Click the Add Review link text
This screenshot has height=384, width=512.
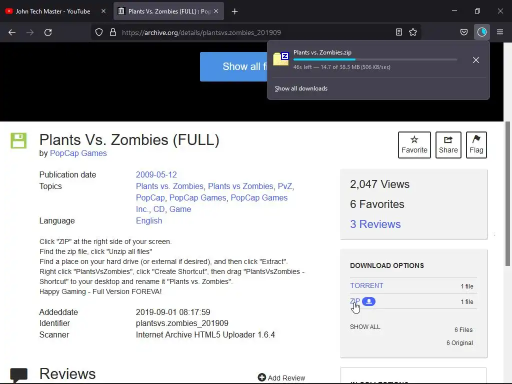click(x=286, y=378)
